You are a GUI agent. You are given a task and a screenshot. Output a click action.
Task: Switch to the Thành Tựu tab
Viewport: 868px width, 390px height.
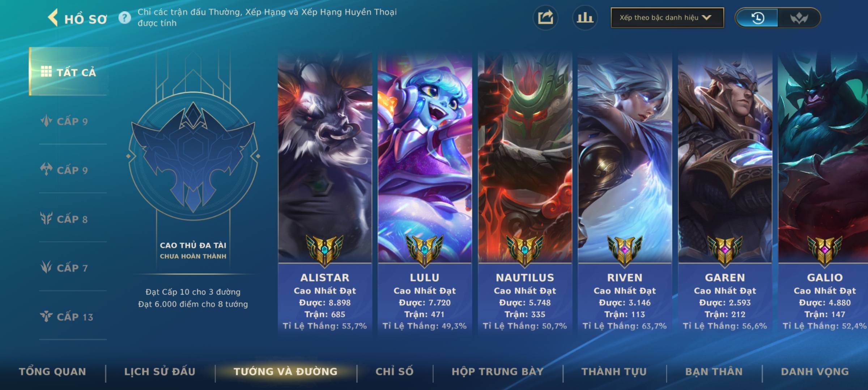pyautogui.click(x=614, y=372)
